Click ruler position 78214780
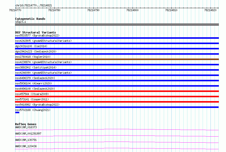The width and height of the screenshot is (226, 152). point(54,10)
